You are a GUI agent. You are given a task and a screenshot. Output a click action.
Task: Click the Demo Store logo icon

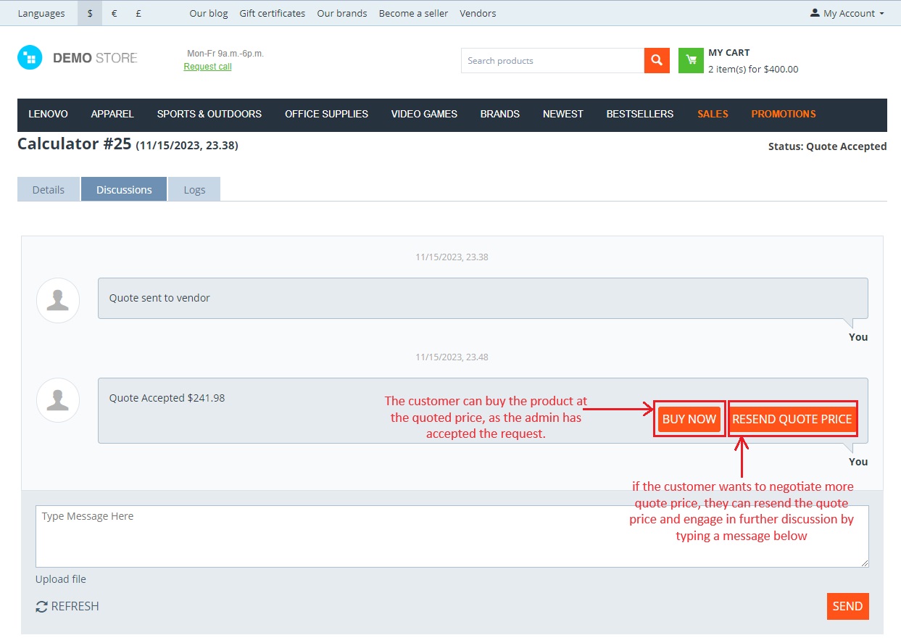[30, 58]
